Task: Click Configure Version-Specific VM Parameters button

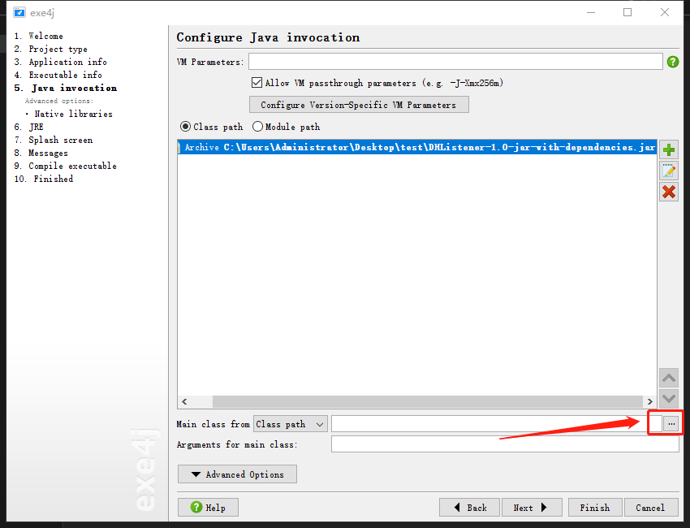Action: pos(359,105)
